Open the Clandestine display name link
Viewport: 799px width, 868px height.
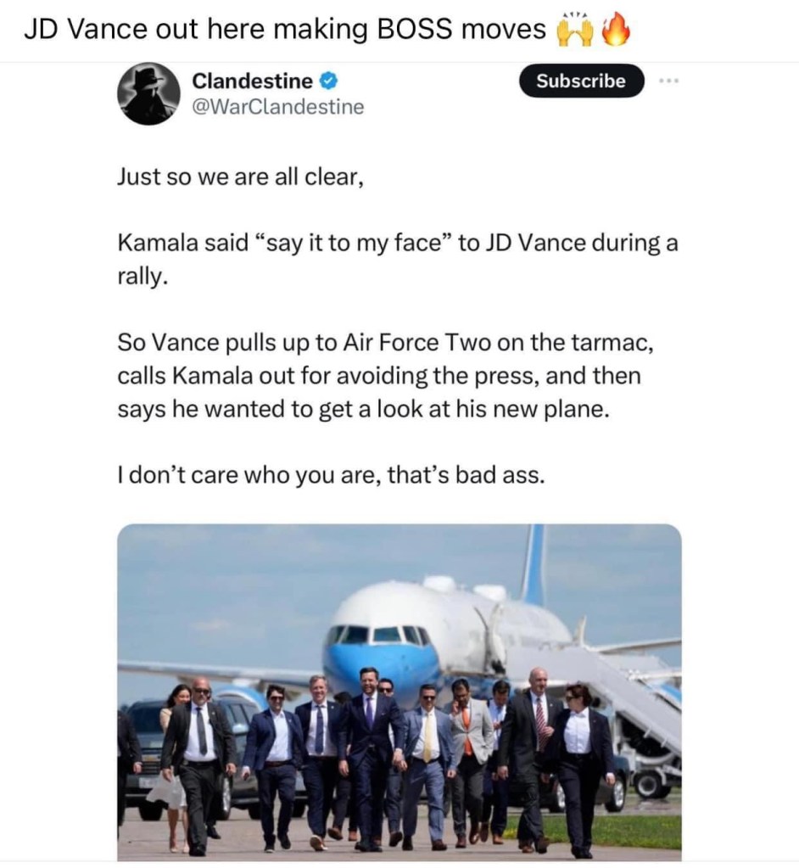(x=253, y=81)
